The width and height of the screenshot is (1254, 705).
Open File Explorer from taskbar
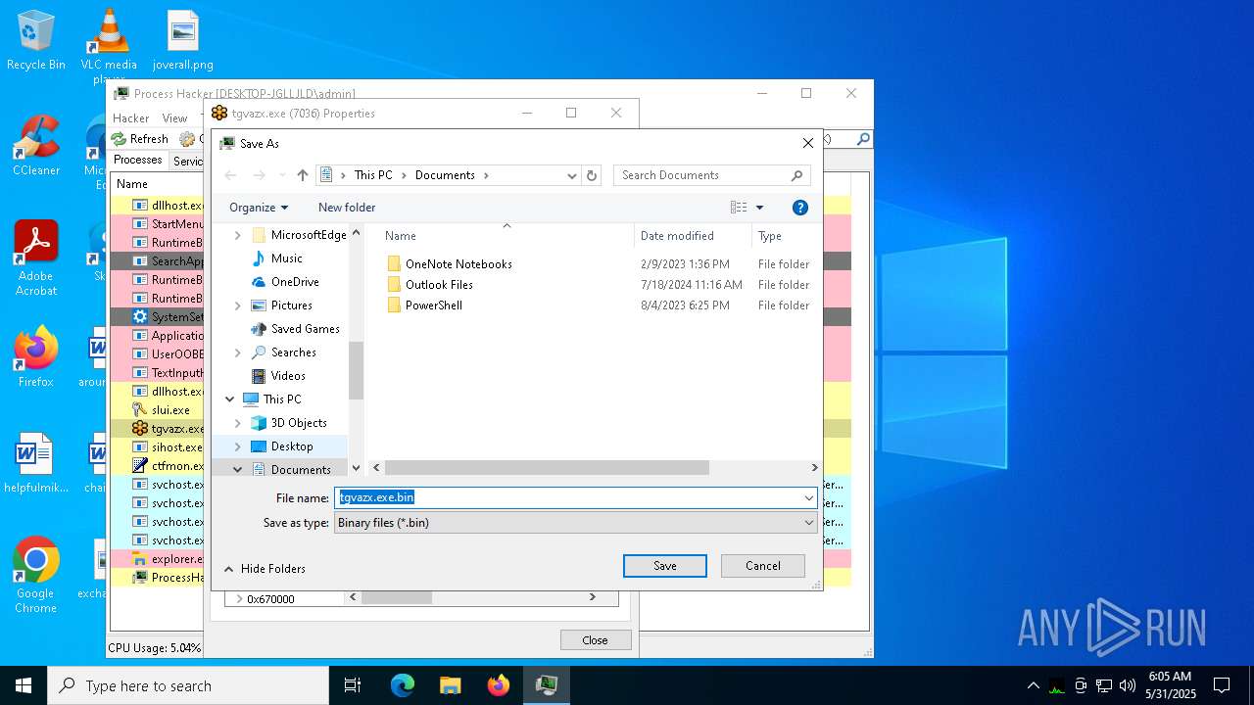(x=450, y=685)
